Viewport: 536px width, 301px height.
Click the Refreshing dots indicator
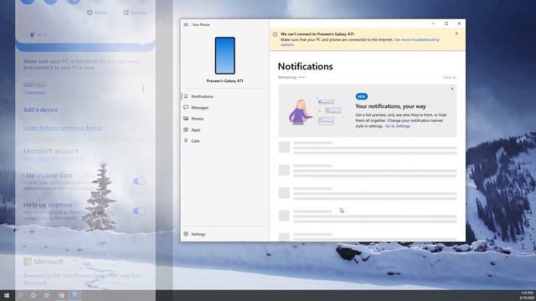[301, 78]
